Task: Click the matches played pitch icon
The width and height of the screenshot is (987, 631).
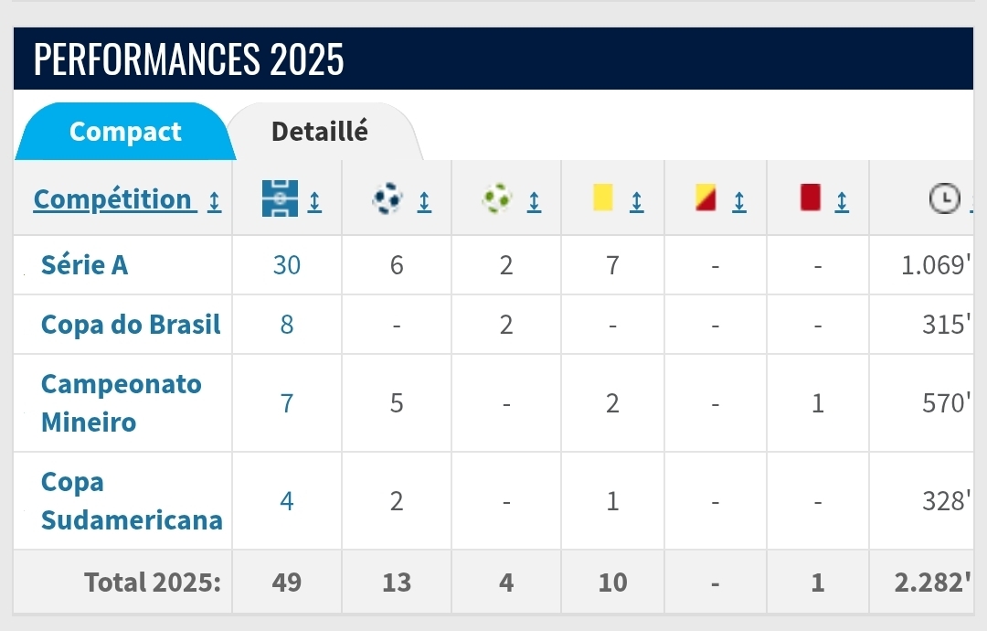Action: click(280, 198)
